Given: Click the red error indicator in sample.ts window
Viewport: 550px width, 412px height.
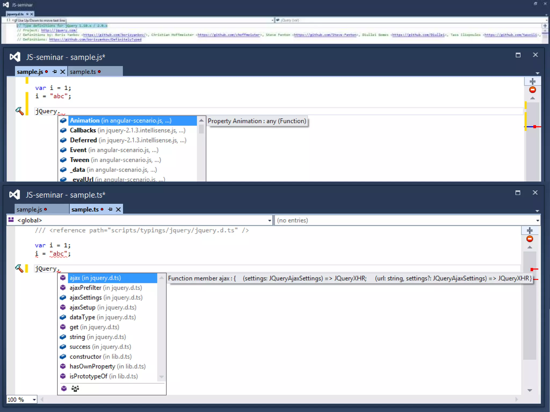Looking at the screenshot, I should click(530, 239).
